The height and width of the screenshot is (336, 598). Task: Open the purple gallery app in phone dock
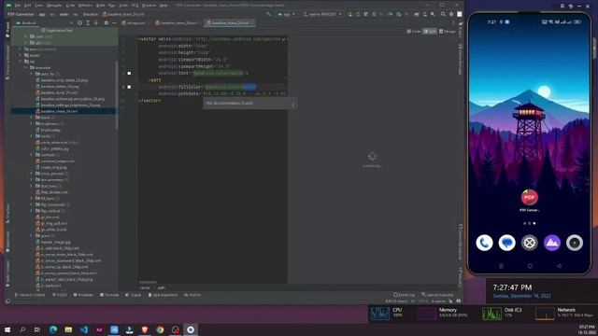tap(552, 243)
